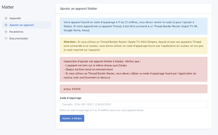This screenshot has height=135, width=218.
Task: Click the Paramètres cog icon
Action: click(6, 32)
